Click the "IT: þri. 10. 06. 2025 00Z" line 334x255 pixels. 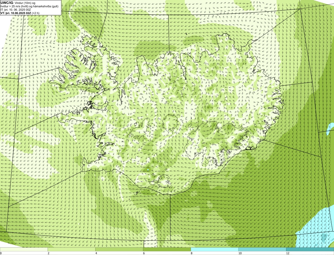coord(16,10)
